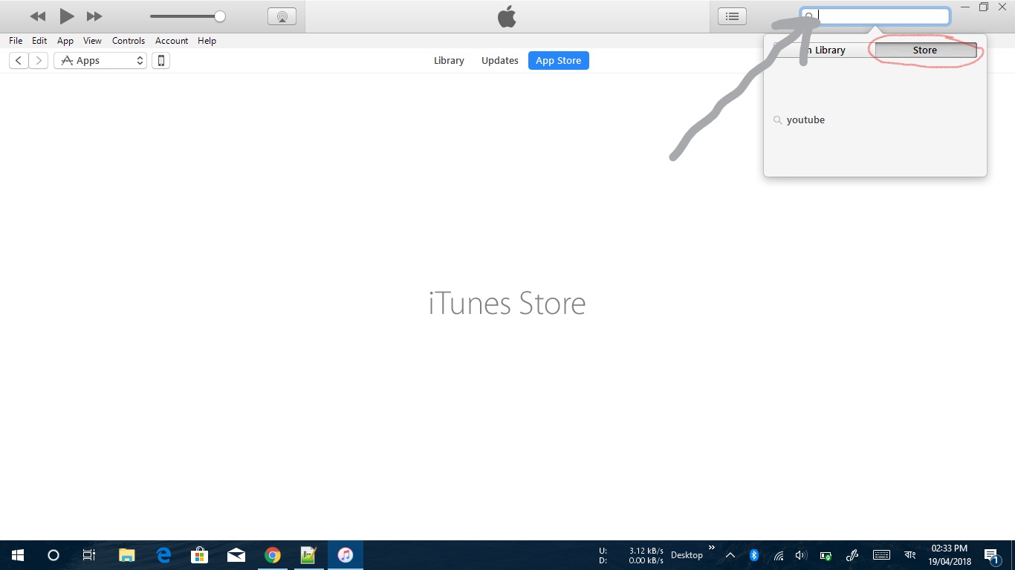Click the play button

[x=67, y=16]
